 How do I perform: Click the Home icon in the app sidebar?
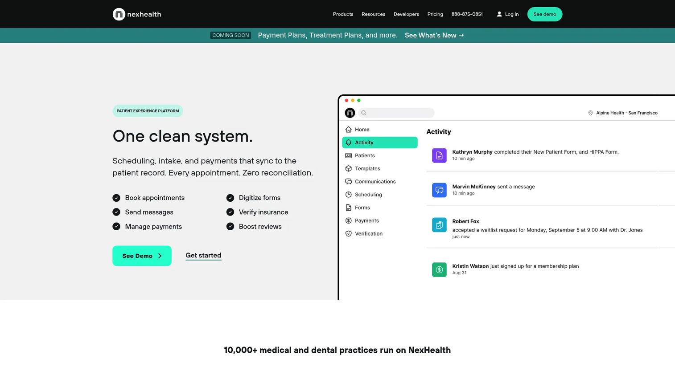tap(349, 130)
